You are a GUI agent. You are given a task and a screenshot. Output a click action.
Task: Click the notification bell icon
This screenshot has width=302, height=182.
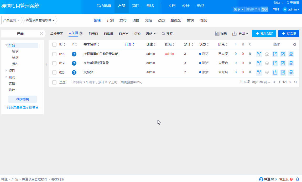pos(298,179)
